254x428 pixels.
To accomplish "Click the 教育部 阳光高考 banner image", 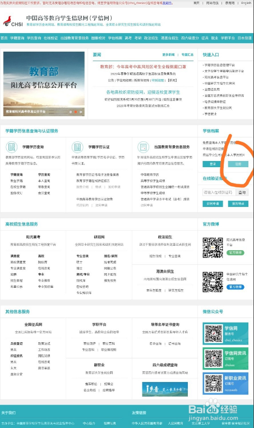I will 44,84.
